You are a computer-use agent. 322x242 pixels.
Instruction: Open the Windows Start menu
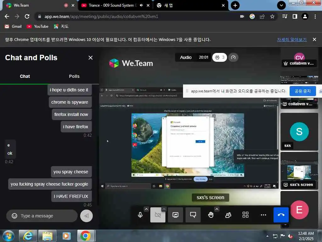point(8,236)
